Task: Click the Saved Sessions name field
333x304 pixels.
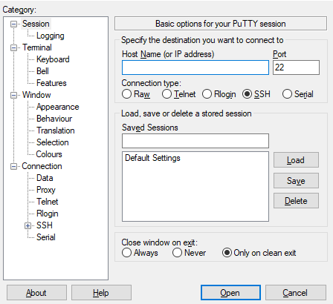Action: 195,141
